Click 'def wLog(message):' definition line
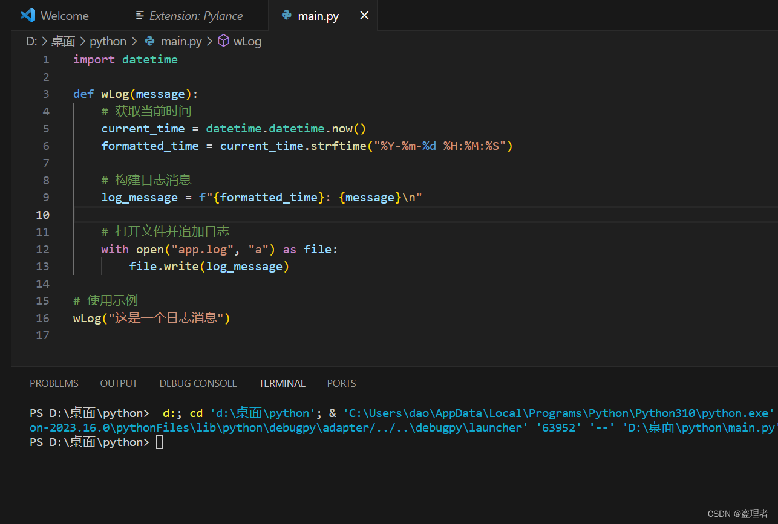Screen dimensions: 778x524 point(136,94)
